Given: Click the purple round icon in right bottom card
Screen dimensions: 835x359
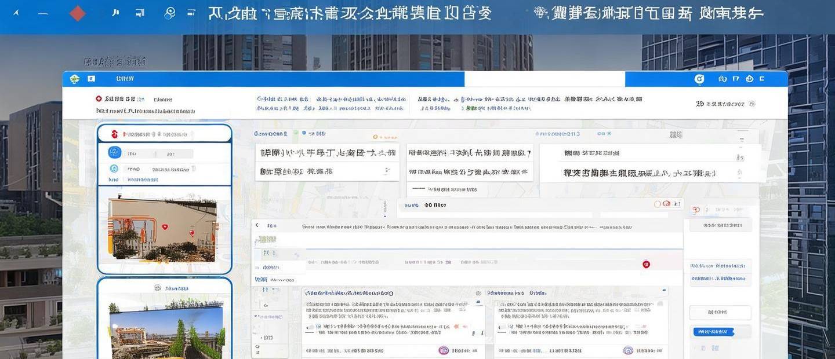Looking at the screenshot, I should (629, 350).
